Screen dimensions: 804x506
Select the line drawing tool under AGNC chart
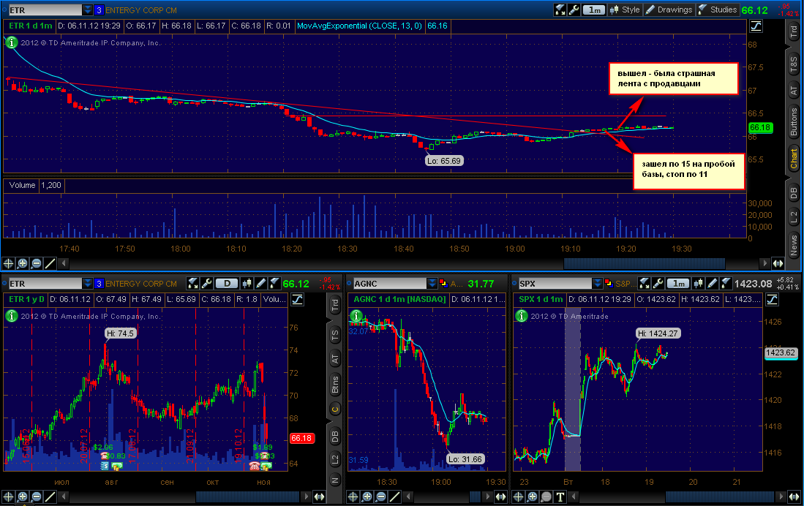click(x=394, y=496)
